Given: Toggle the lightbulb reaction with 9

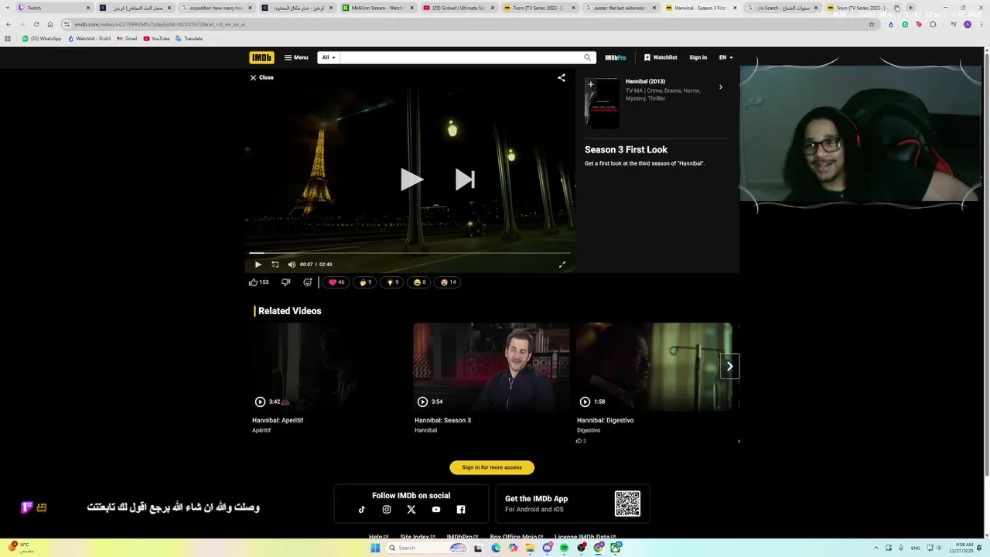Looking at the screenshot, I should (392, 282).
